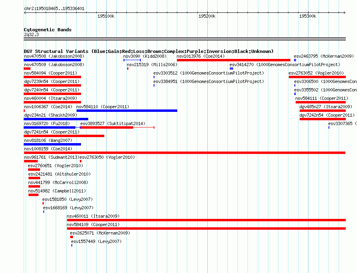357x273 pixels.
Task: Click the chr2:195018465..195336401 coordinates text
Action: 54,8
